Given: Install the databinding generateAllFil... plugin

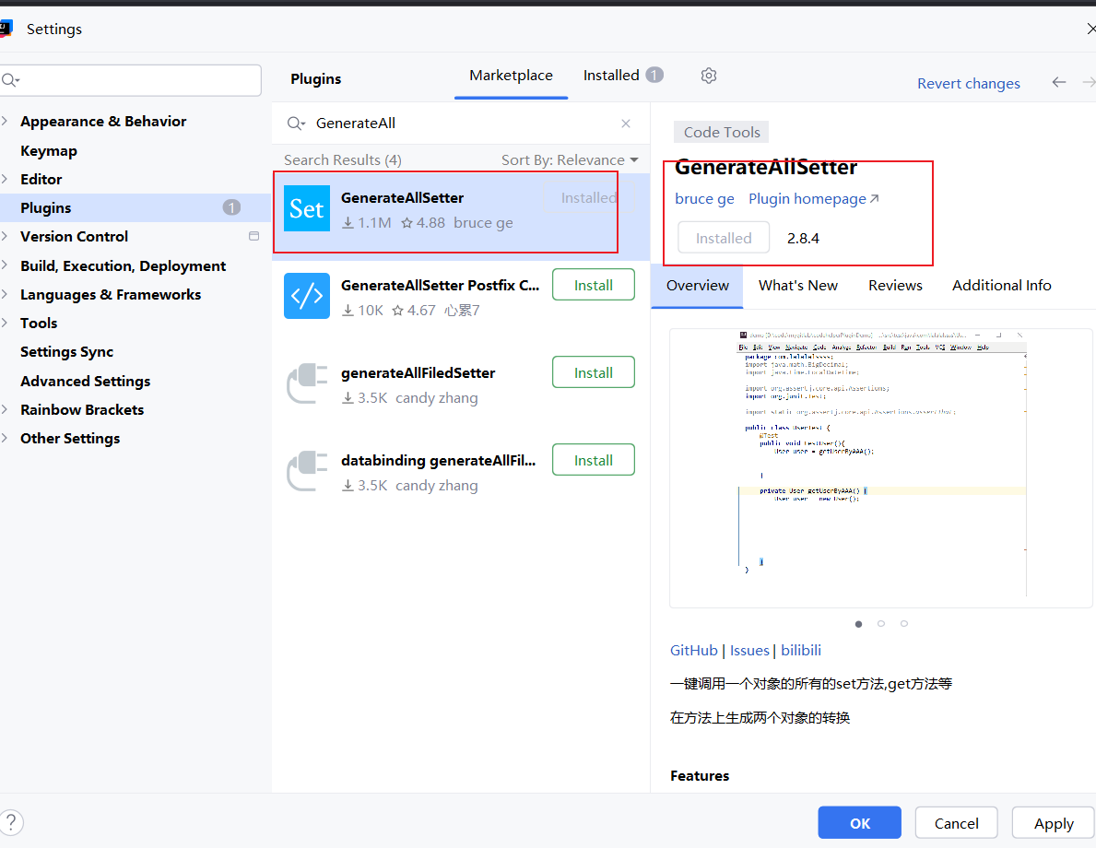Looking at the screenshot, I should coord(594,459).
